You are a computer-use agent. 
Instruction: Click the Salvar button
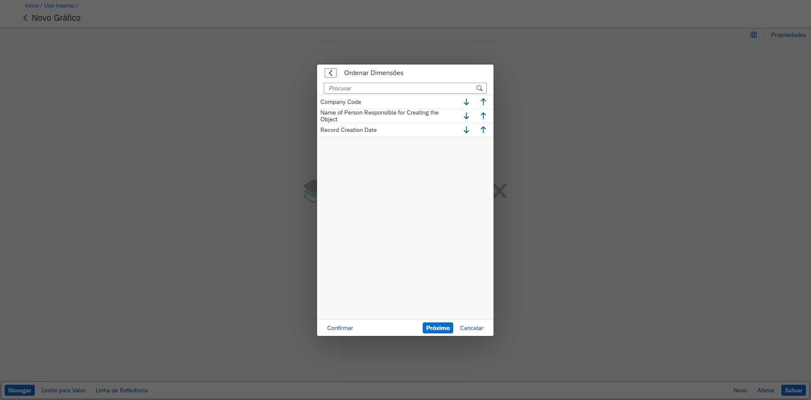[793, 390]
